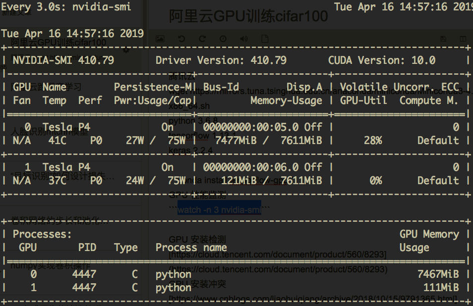Open the bracketed cloud.tencent.com document link

click(278, 255)
